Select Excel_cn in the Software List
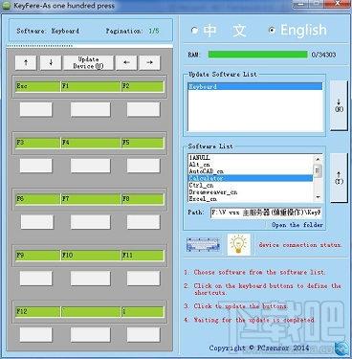 point(251,199)
